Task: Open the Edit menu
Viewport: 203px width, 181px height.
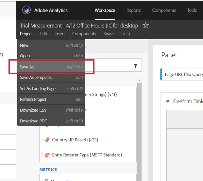Action: coord(43,34)
